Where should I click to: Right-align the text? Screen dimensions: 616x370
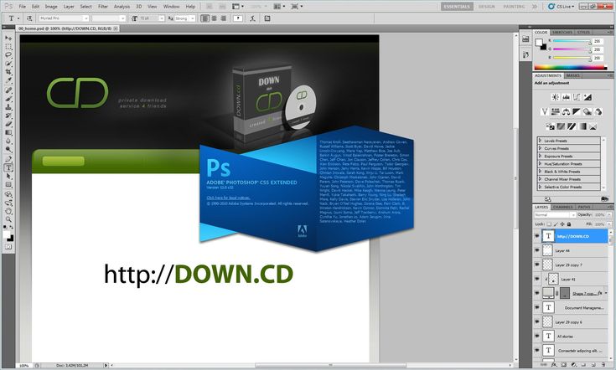(224, 18)
